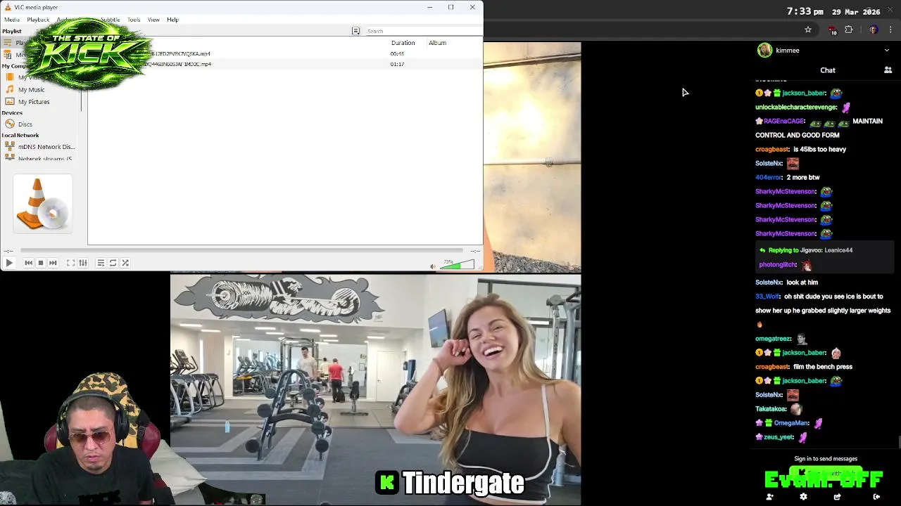Image resolution: width=901 pixels, height=506 pixels.
Task: Click the VLC cone album art thumbnail
Action: pyautogui.click(x=43, y=204)
